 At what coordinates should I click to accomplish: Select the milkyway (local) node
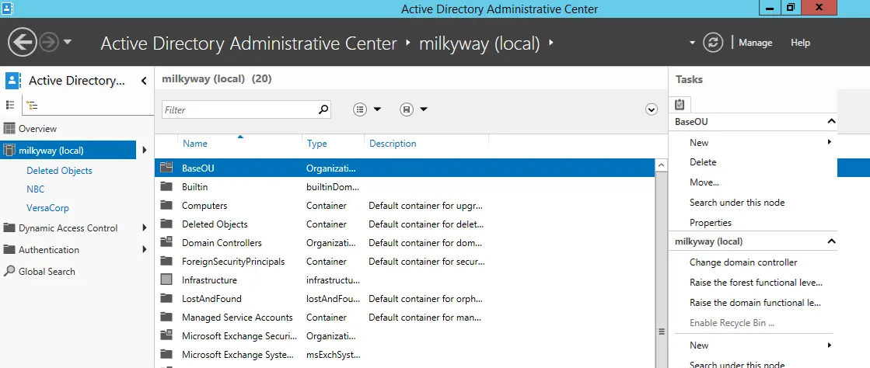[68, 150]
